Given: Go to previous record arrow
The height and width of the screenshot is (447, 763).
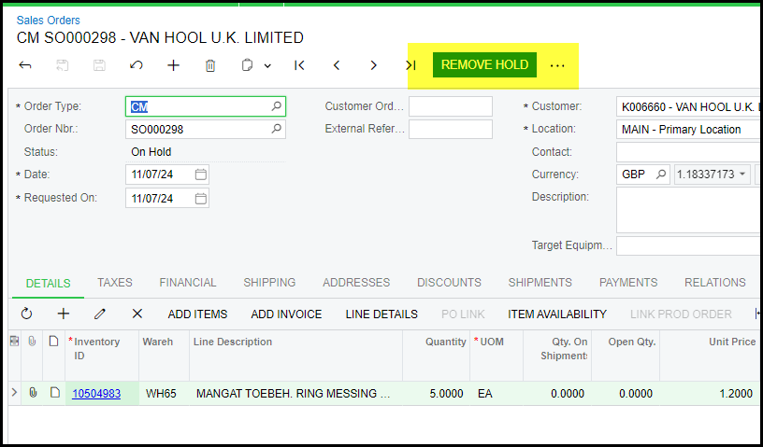Looking at the screenshot, I should [337, 65].
